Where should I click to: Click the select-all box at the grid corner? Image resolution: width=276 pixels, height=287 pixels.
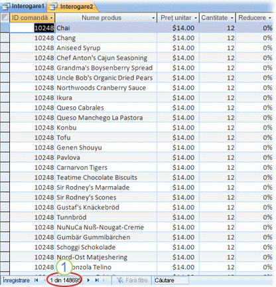click(5, 17)
